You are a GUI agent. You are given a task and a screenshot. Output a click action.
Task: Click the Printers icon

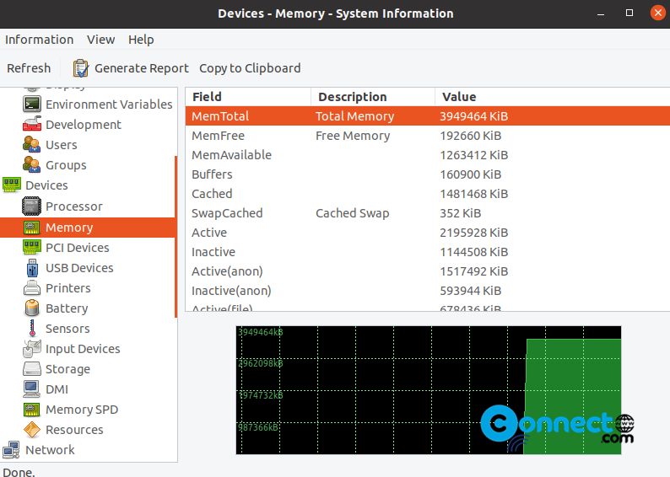click(x=32, y=288)
